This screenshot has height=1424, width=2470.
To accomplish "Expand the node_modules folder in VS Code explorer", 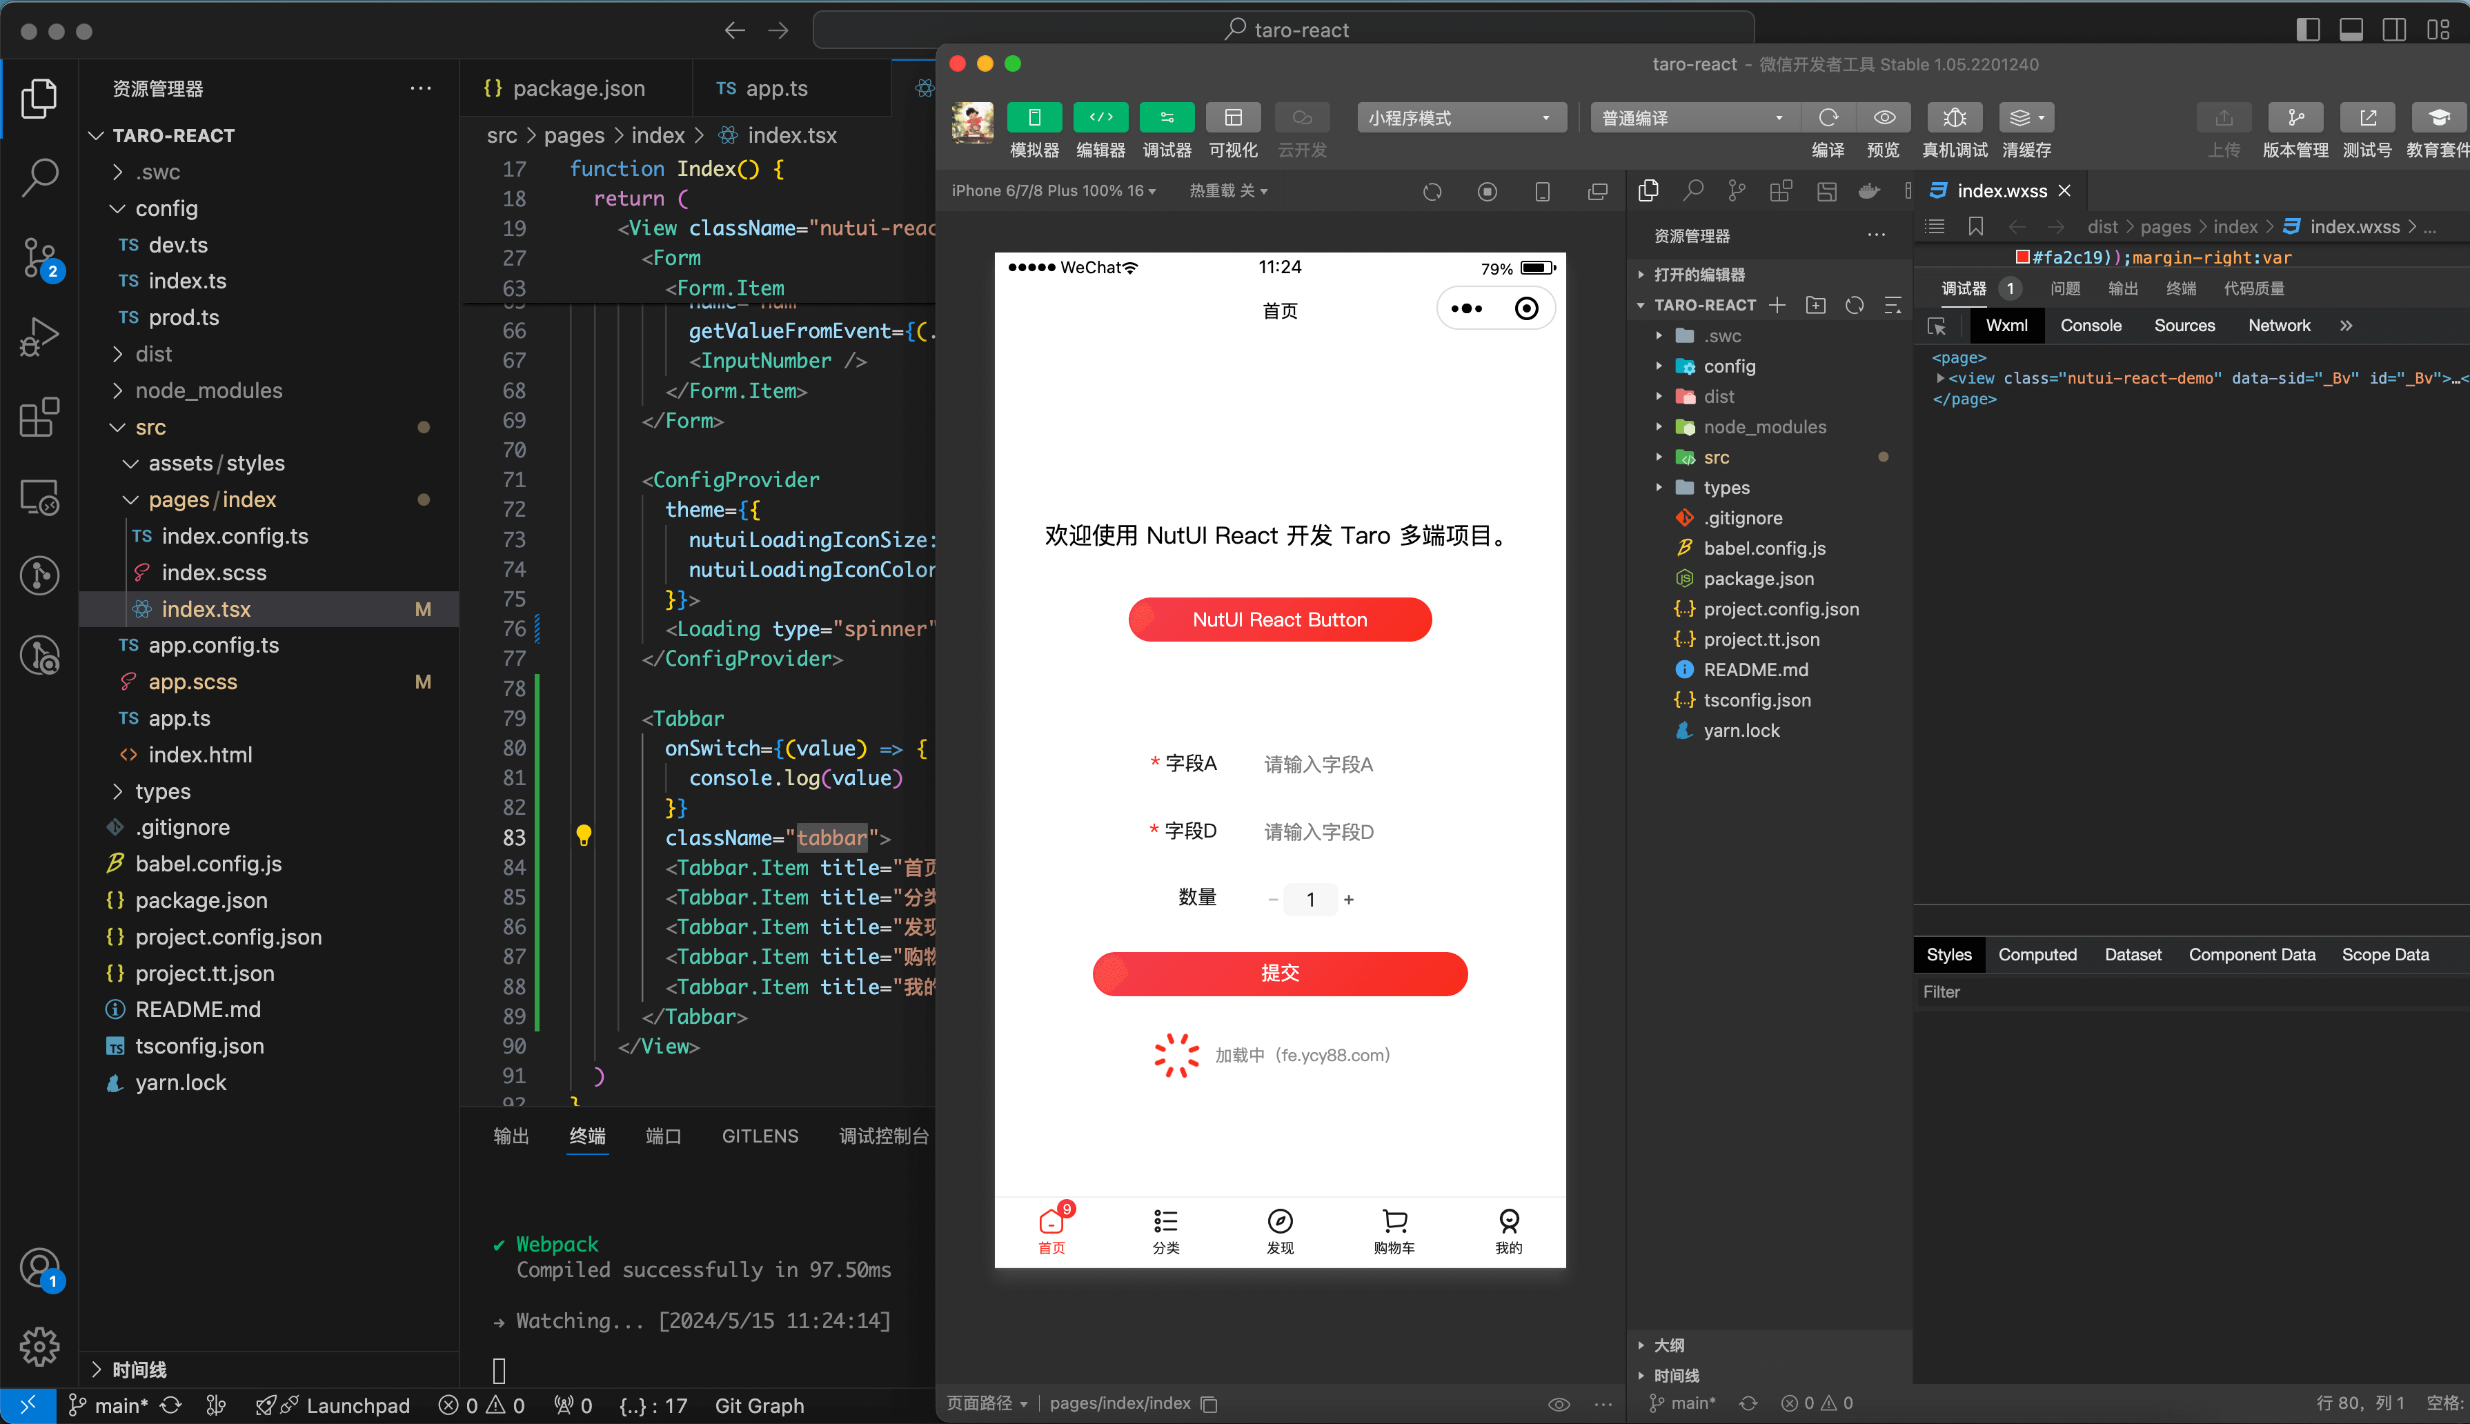I will (208, 390).
